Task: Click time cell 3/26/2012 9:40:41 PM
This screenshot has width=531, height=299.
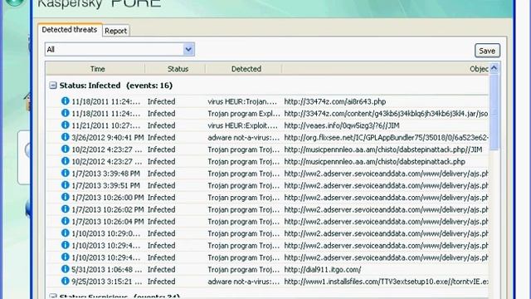Action: (x=108, y=138)
